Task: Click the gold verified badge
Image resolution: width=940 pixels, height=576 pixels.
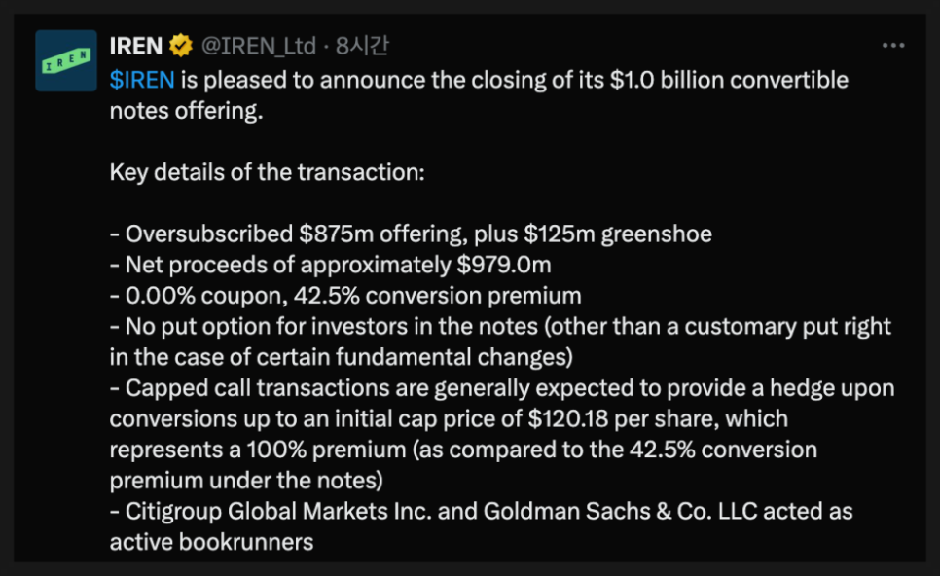Action: click(x=181, y=46)
